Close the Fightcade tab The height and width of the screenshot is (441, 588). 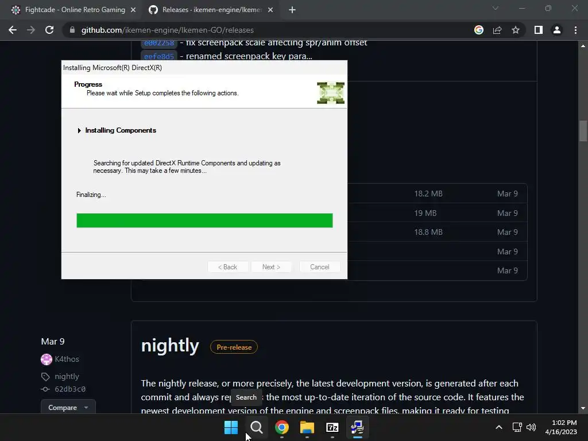coord(133,10)
